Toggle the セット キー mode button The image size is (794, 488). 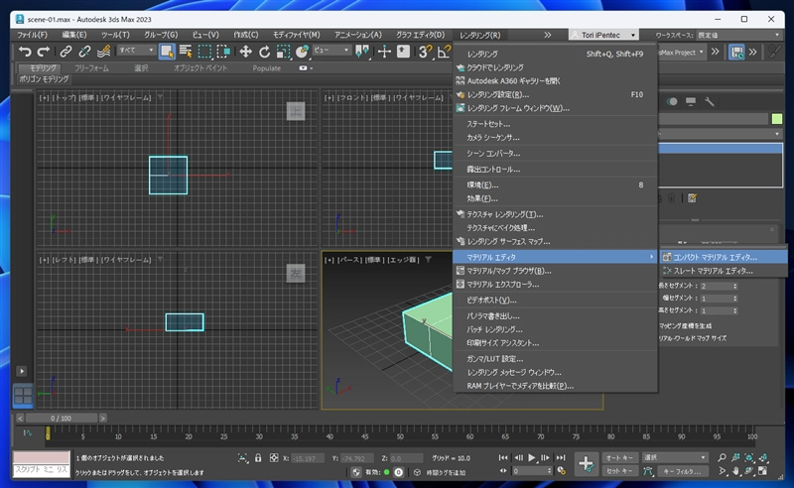[619, 471]
